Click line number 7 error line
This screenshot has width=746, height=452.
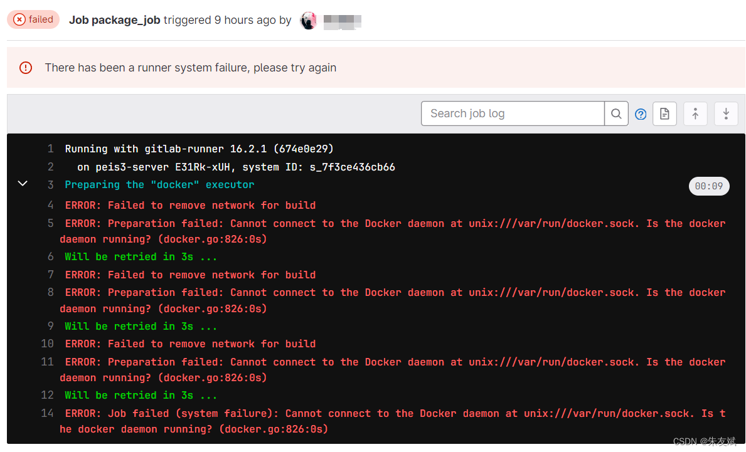point(50,275)
